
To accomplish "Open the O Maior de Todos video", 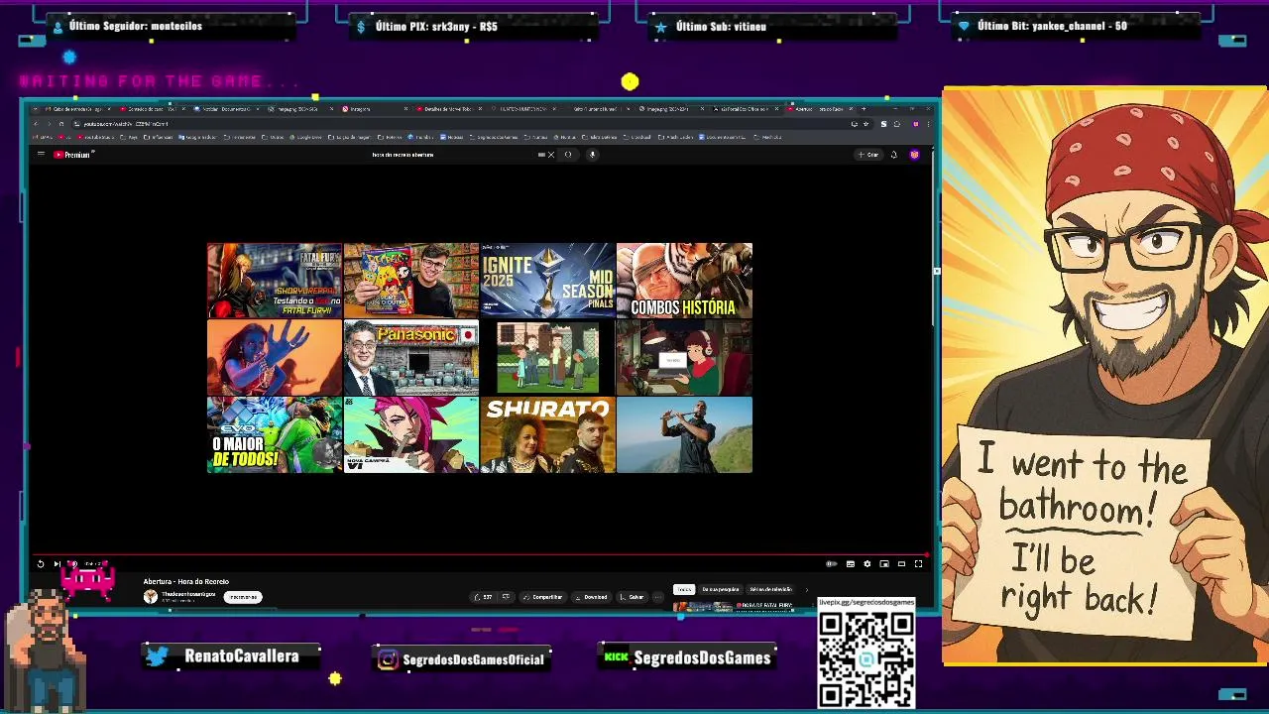I will click(275, 435).
